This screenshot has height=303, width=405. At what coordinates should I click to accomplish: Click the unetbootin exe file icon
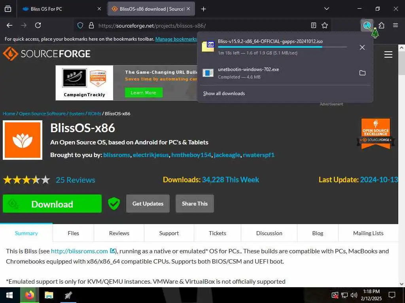pyautogui.click(x=208, y=73)
